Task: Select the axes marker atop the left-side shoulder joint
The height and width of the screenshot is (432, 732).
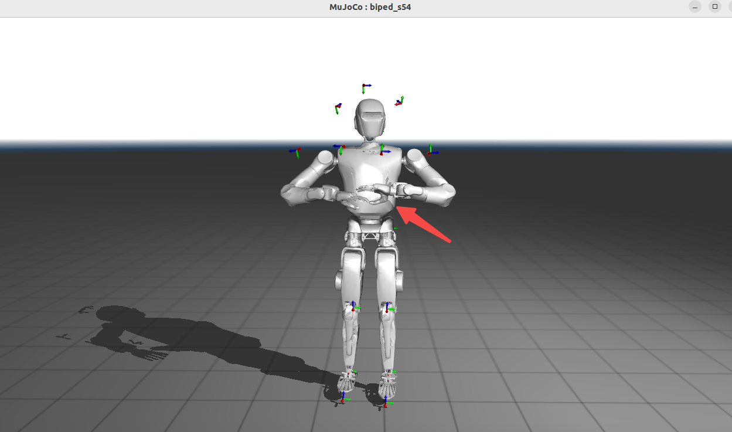Action: tap(339, 147)
